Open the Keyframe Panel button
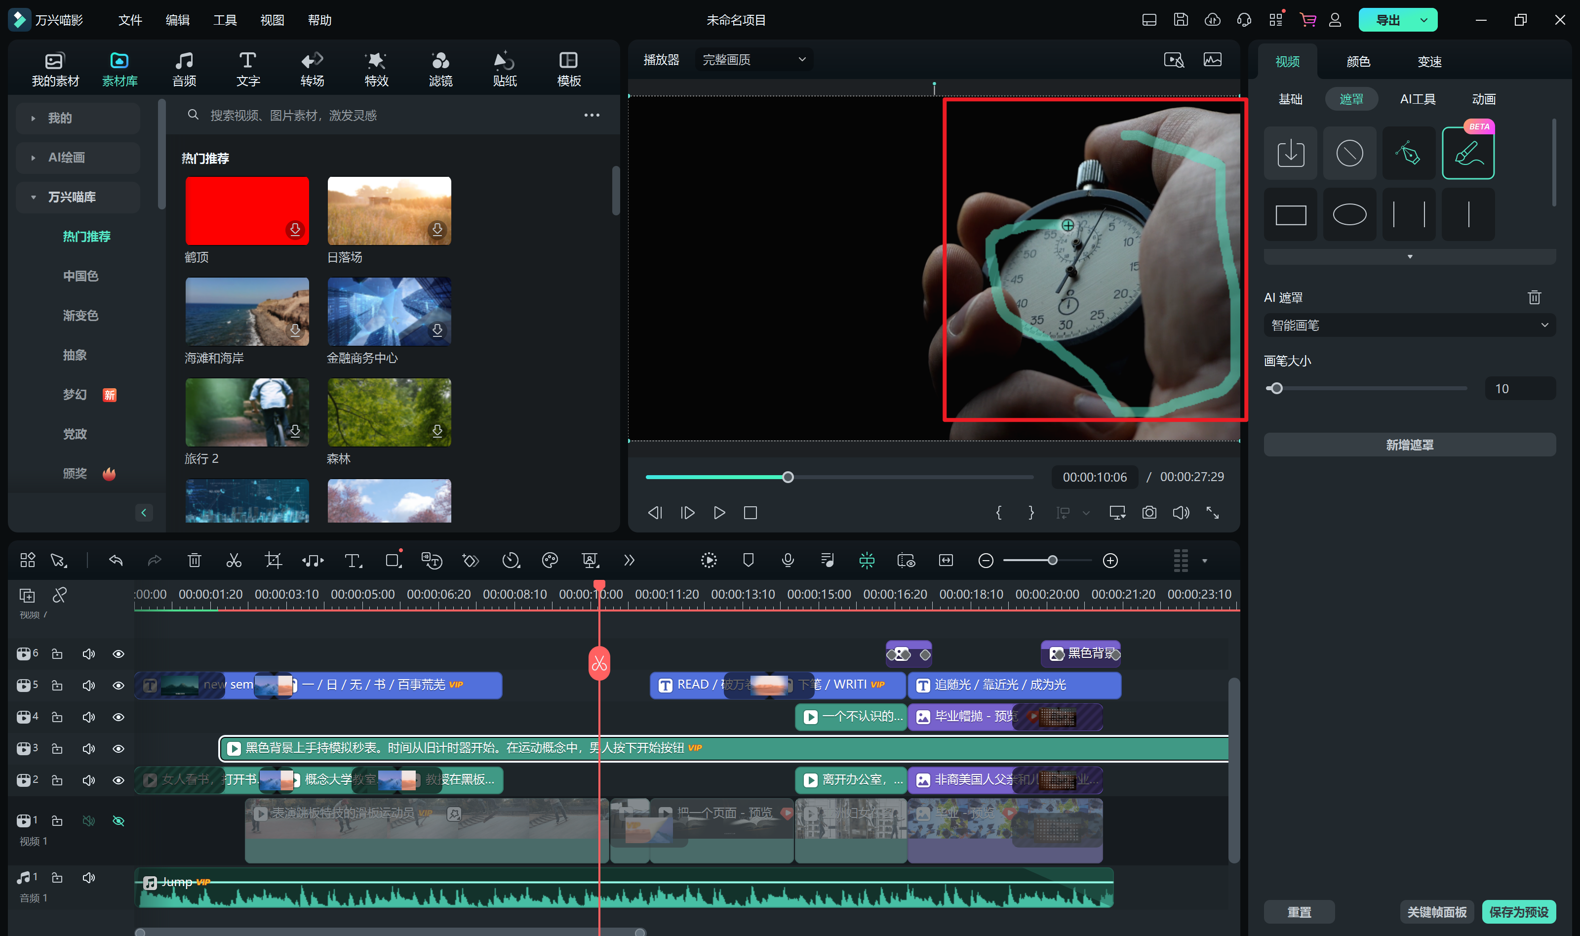 (x=1436, y=912)
